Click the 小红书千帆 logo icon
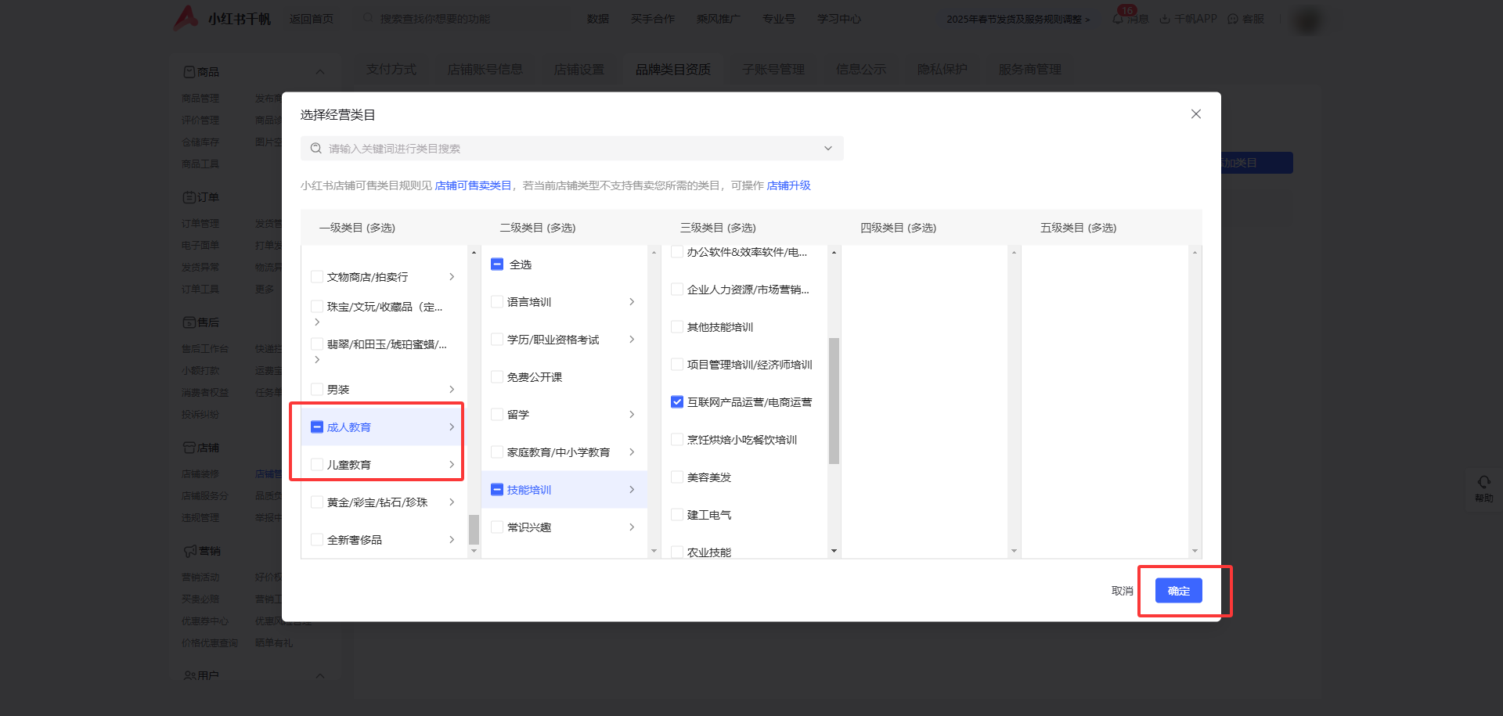 click(x=186, y=18)
